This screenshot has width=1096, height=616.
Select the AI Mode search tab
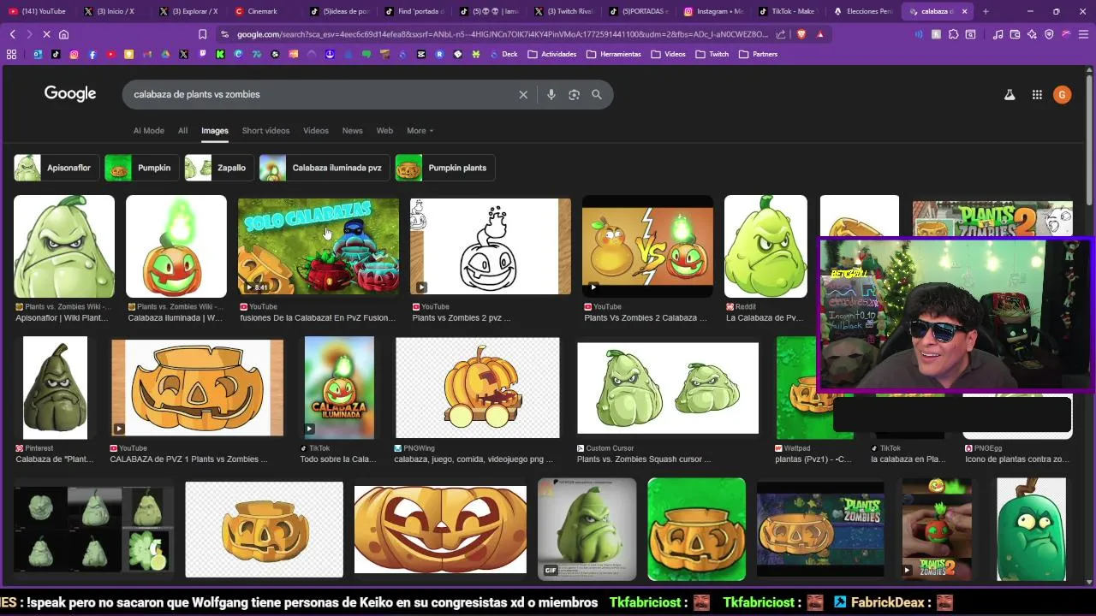[148, 131]
